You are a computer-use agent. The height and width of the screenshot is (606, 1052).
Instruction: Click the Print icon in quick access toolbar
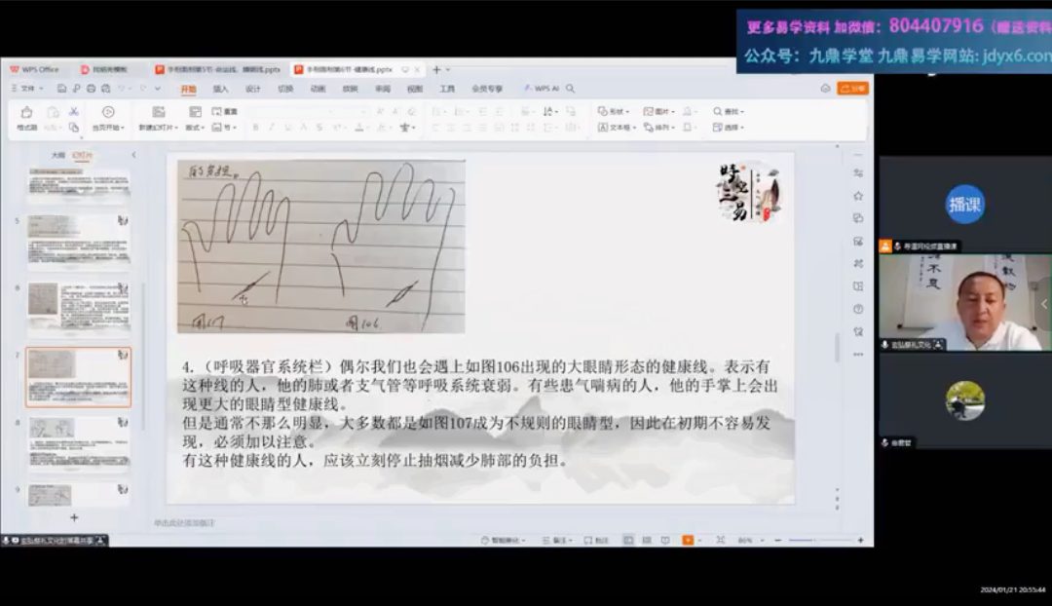pos(91,89)
